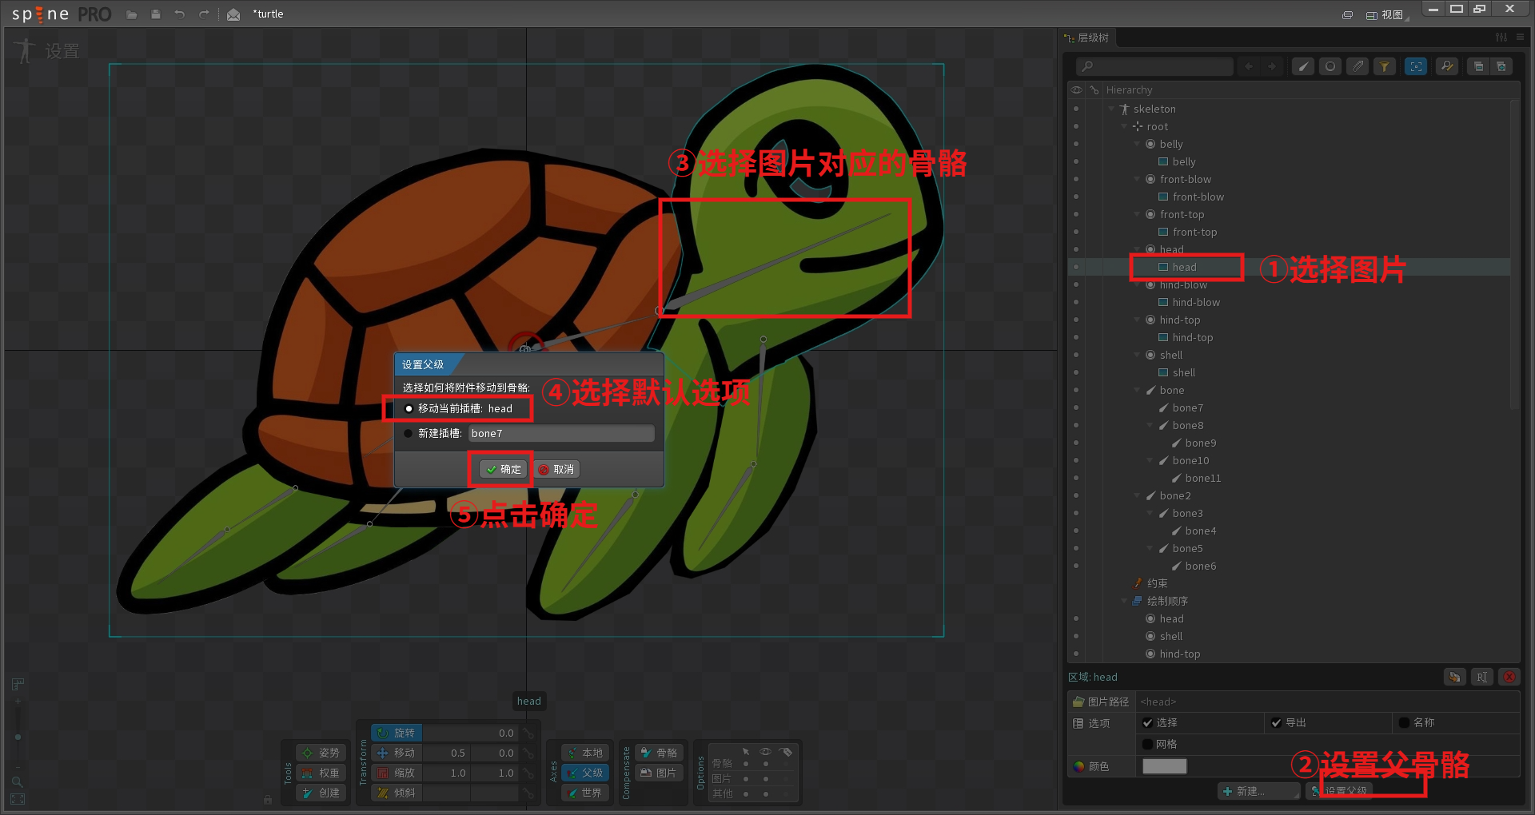Toggle the attachment paperclip filter icon
This screenshot has width=1535, height=815.
(1358, 66)
